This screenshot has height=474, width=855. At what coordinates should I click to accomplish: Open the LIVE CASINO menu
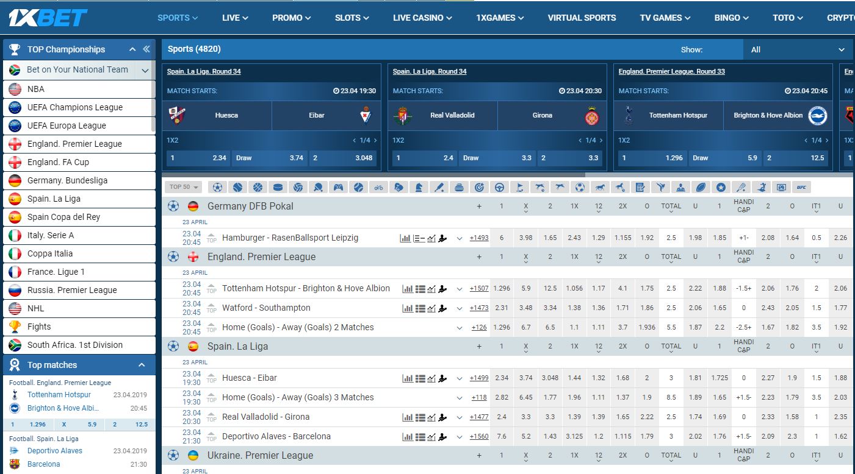[x=422, y=18]
